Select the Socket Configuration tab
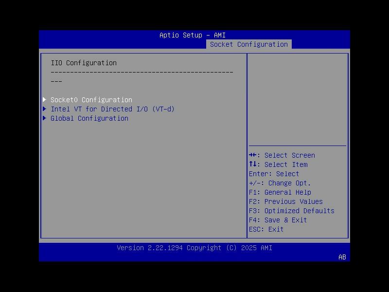389x292 pixels. tap(248, 44)
